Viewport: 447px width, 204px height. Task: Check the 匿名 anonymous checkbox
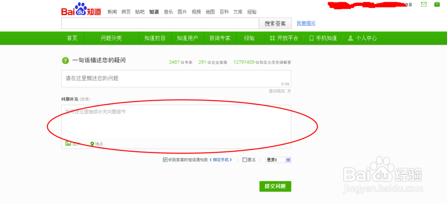coord(245,160)
